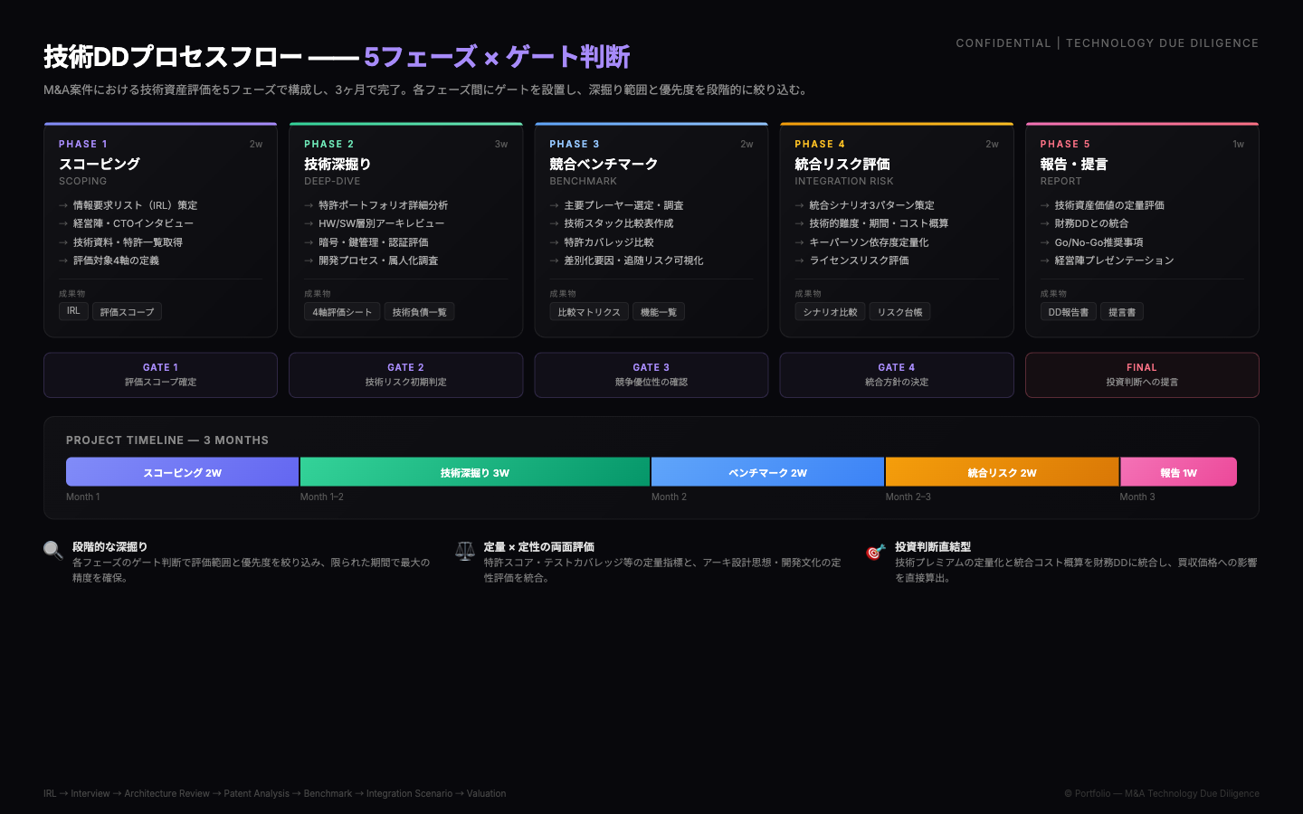Select the リスク台帳 tag in Phase 4
Screen dimensions: 1303x814
(899, 312)
